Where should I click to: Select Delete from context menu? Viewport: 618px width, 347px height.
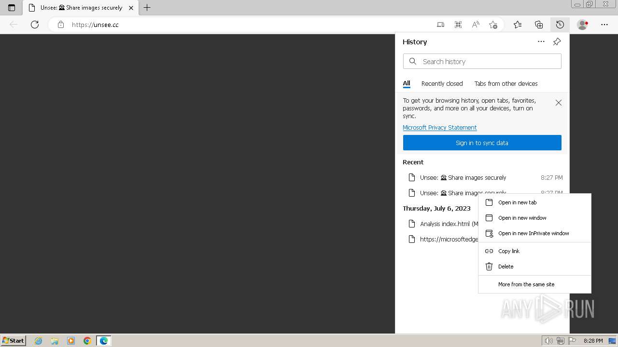click(534, 267)
